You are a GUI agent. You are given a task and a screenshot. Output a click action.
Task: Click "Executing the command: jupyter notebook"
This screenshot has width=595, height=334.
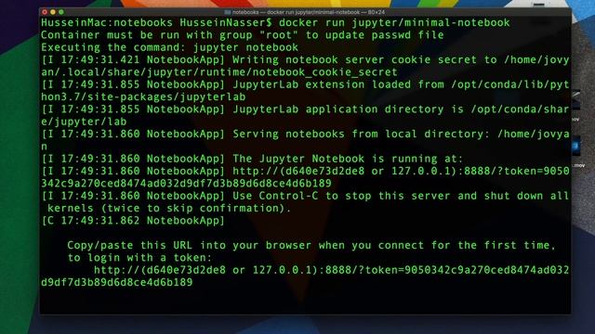click(x=169, y=47)
